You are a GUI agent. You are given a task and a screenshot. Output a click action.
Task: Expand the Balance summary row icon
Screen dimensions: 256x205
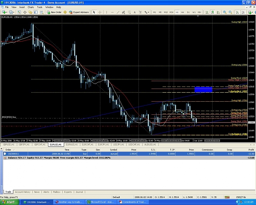5,158
